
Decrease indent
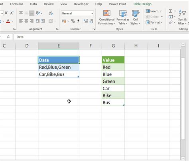click(x=38, y=21)
